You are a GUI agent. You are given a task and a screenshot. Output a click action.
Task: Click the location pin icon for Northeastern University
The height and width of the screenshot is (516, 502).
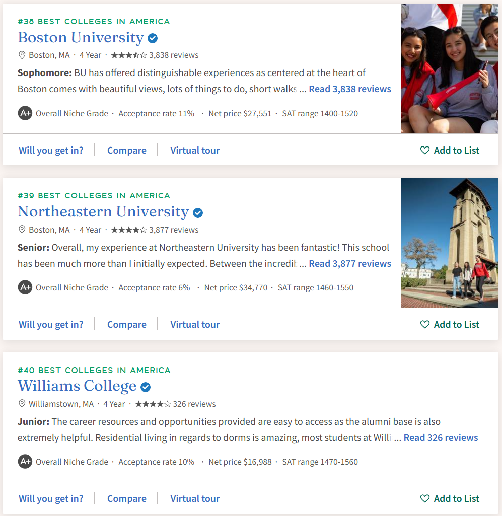point(22,230)
